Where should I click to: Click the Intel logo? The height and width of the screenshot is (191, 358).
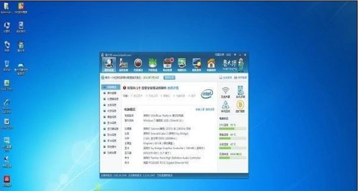pyautogui.click(x=207, y=94)
